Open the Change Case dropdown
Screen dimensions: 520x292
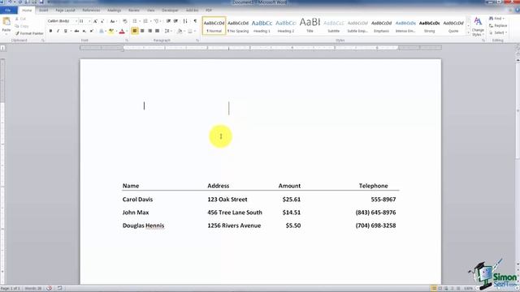(x=113, y=21)
